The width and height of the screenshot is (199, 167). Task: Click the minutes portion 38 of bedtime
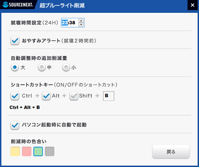tap(72, 23)
